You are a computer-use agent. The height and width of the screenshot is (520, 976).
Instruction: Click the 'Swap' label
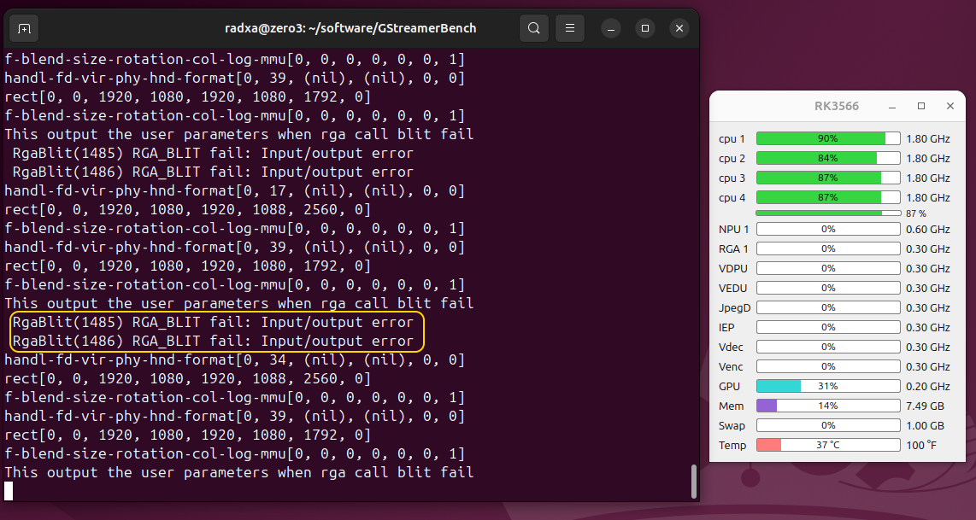[x=732, y=427]
